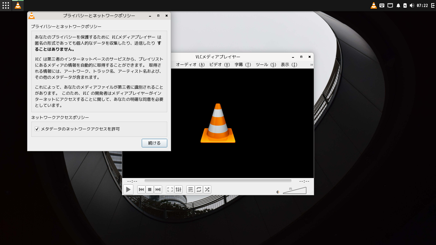The image size is (436, 245).
Task: Uncheck メタデータのネットワークアクセスを許可 checkbox
Action: coord(37,129)
